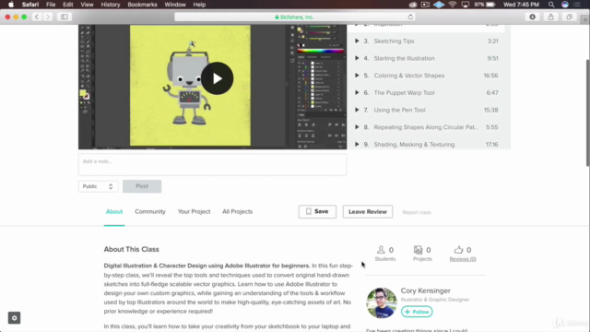Click the Projects count icon
The width and height of the screenshot is (590, 332).
[418, 250]
